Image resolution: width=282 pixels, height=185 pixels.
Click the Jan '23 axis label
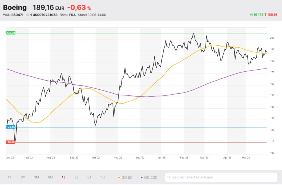pos(161,158)
